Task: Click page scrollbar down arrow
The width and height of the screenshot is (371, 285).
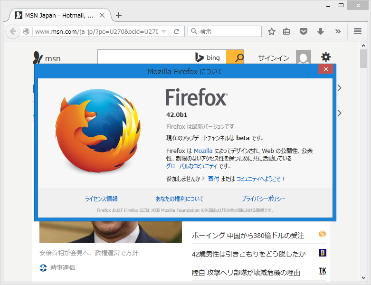Action: click(363, 278)
